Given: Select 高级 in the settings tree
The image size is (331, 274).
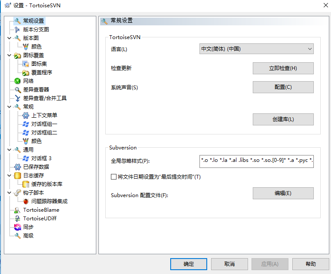Looking at the screenshot, I should click(x=28, y=236).
